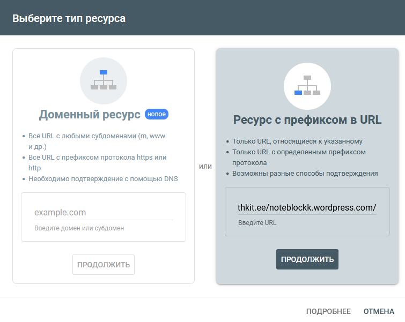Open the ПОДРОБНЕЕ link
405x322 pixels.
pyautogui.click(x=328, y=311)
